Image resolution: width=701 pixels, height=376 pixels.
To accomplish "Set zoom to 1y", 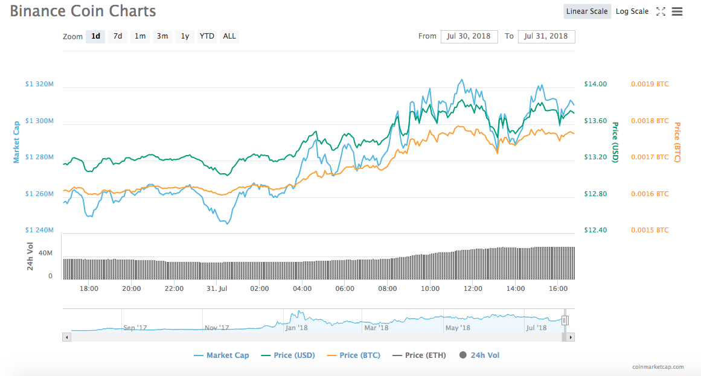I will tap(185, 36).
